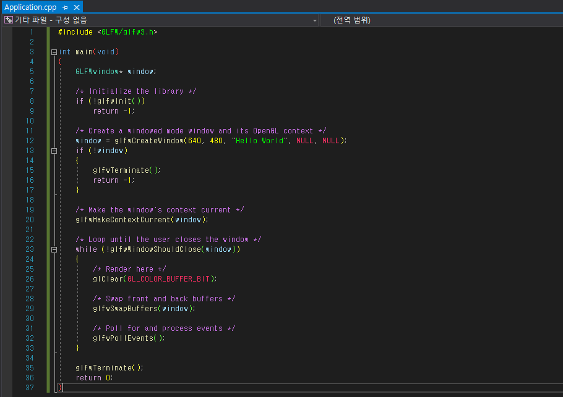Click line number 26 in the gutter
563x397 pixels.
point(30,279)
